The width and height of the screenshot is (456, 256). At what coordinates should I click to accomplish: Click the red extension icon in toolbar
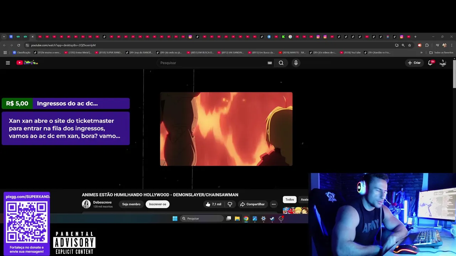tap(419, 45)
